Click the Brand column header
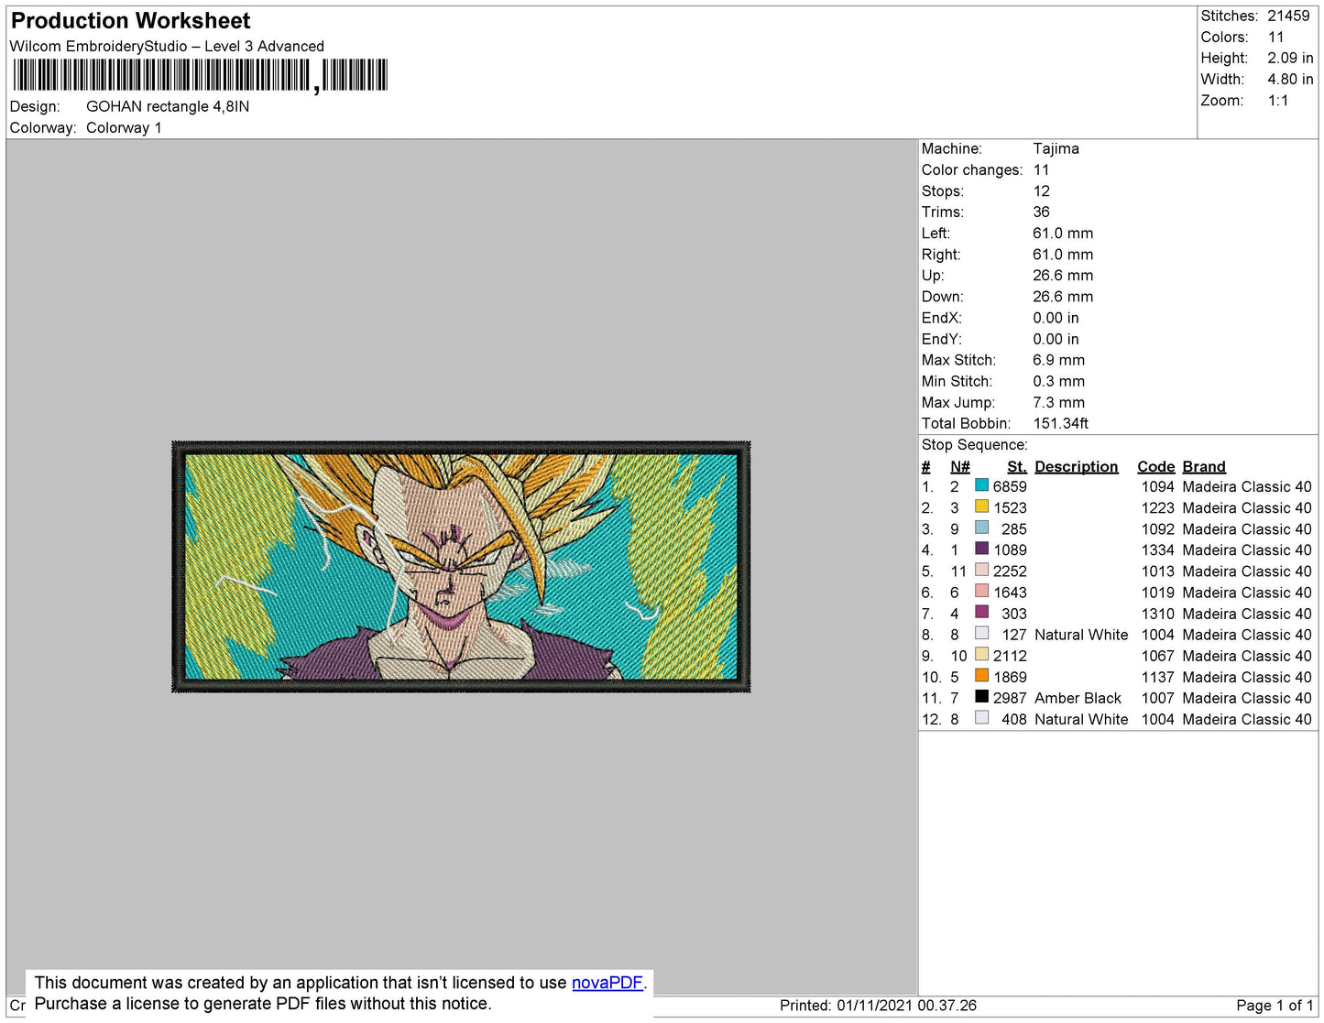The width and height of the screenshot is (1324, 1023). [1203, 466]
